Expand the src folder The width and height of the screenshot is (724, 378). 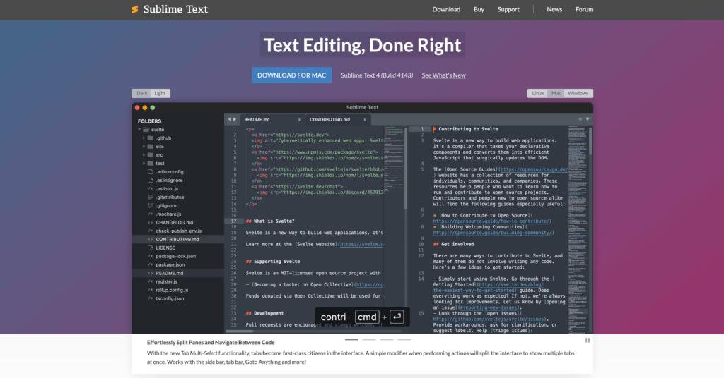click(x=144, y=154)
